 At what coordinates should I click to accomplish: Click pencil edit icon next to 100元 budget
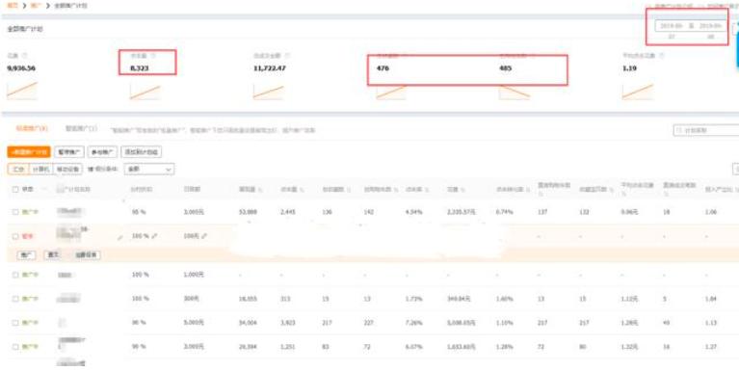click(204, 236)
